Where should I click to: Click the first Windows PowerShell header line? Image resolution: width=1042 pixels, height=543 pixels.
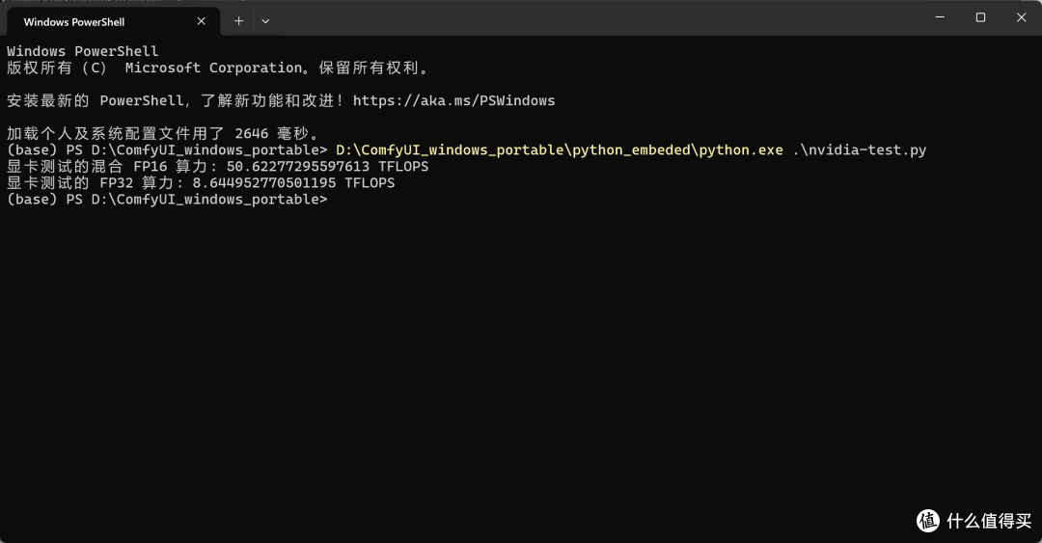pos(82,51)
